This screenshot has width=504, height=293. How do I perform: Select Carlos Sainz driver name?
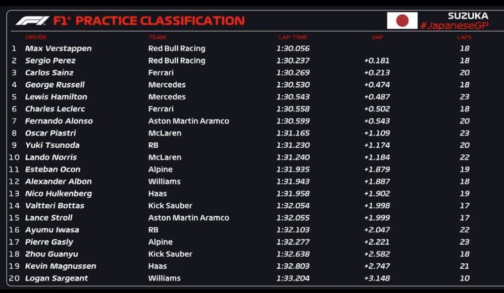click(49, 73)
